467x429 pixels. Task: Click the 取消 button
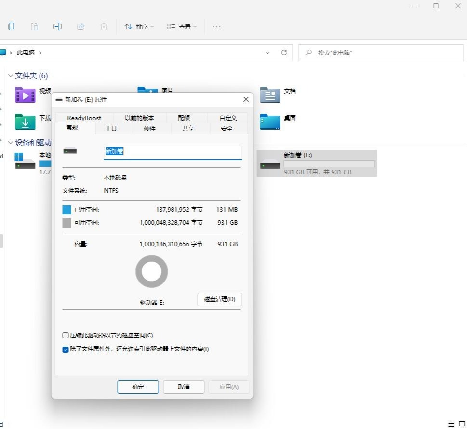(x=183, y=387)
